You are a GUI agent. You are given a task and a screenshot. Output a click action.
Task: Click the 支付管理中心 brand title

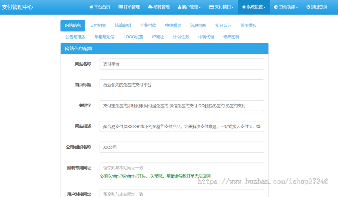(x=17, y=7)
